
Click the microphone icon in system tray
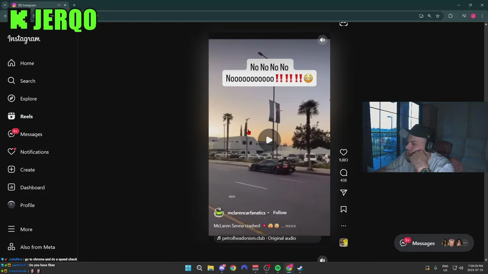435,268
